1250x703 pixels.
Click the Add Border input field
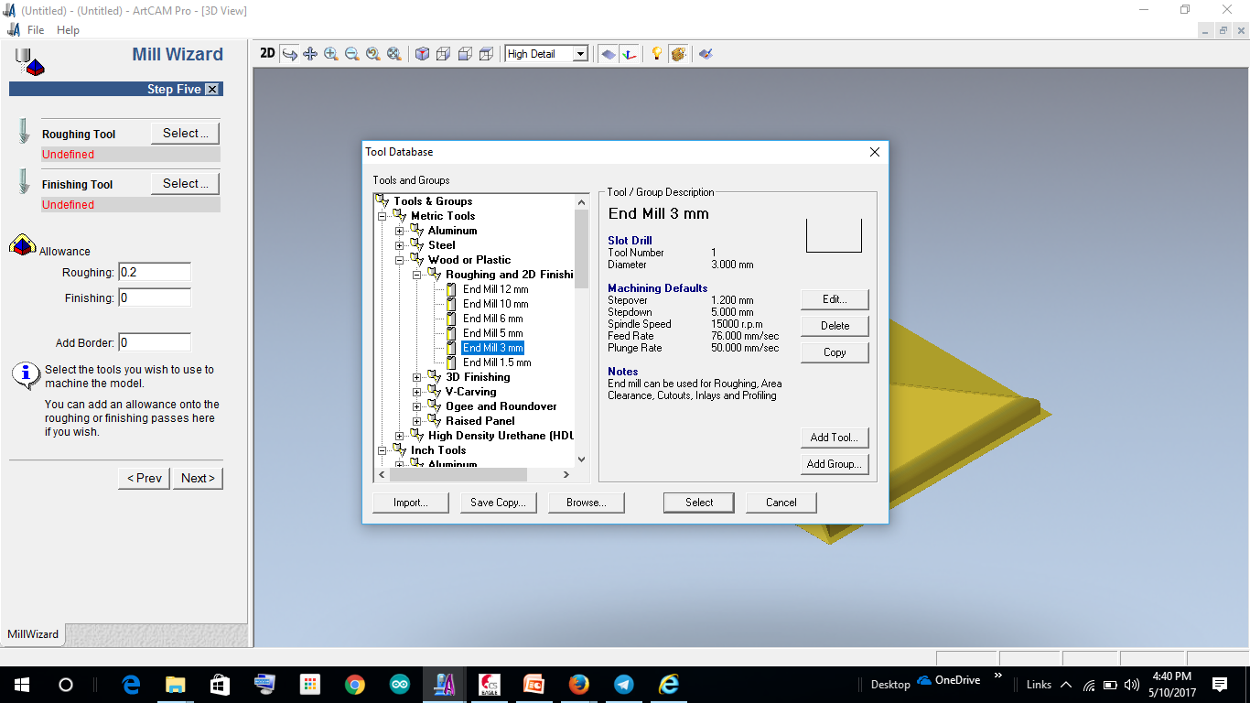(x=155, y=343)
